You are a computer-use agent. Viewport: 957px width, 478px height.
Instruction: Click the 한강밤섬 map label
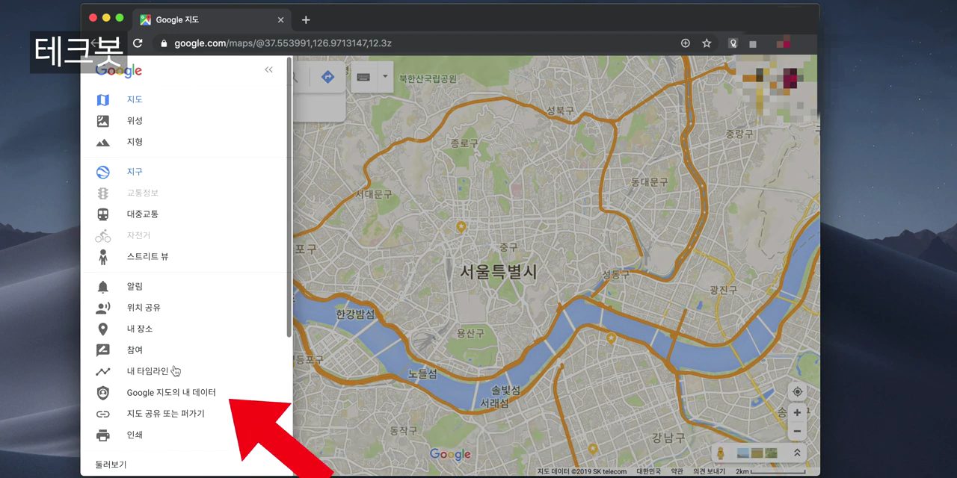pos(355,314)
